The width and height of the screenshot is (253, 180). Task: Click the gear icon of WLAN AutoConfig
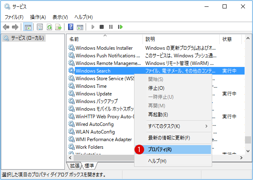tap(72, 131)
